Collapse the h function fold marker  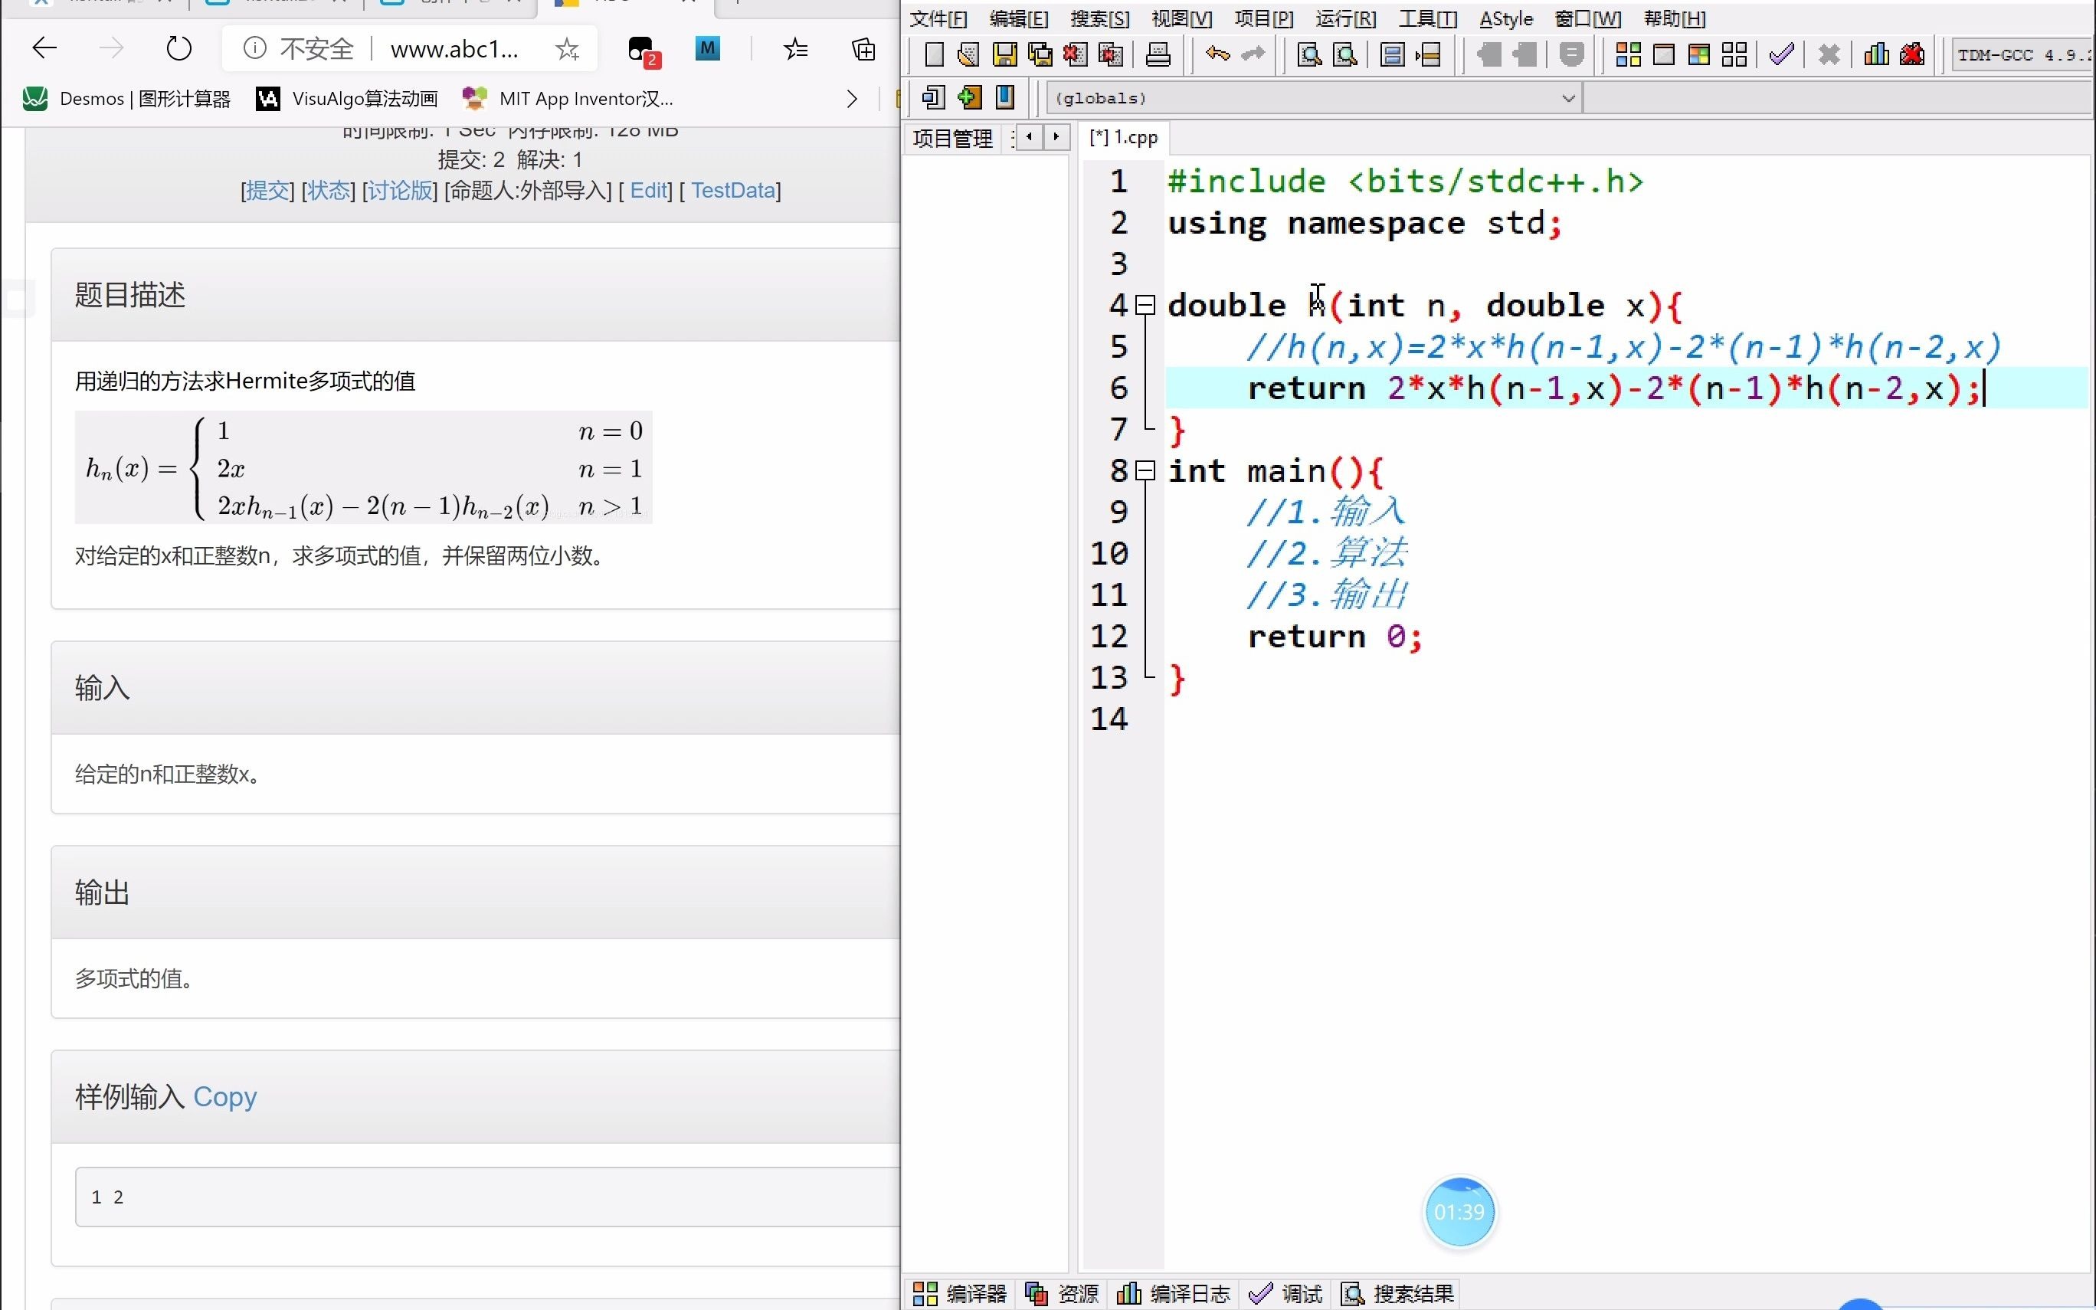click(1145, 305)
